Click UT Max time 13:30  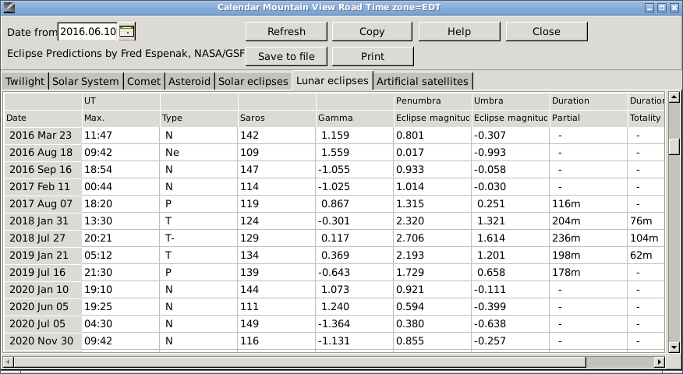(x=121, y=221)
